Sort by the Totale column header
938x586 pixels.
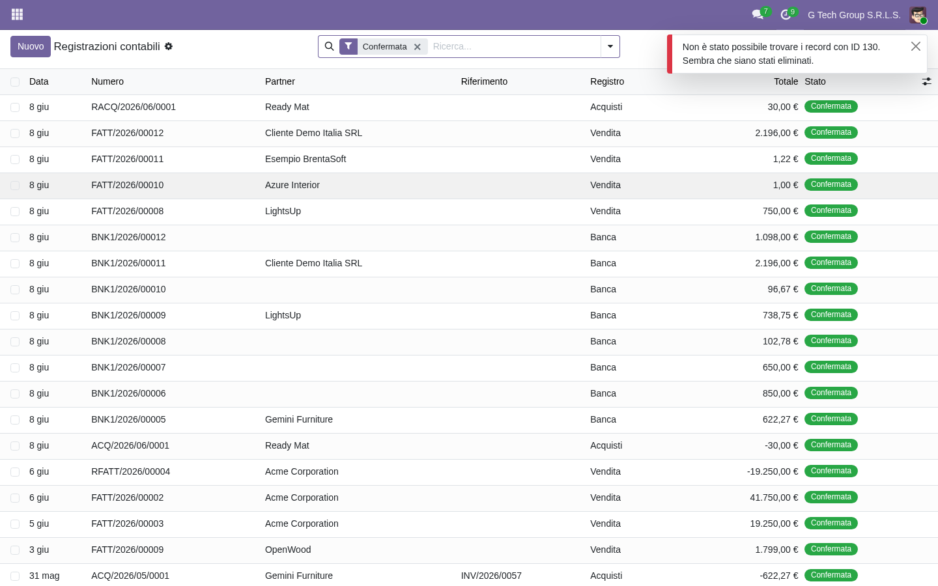tap(786, 81)
